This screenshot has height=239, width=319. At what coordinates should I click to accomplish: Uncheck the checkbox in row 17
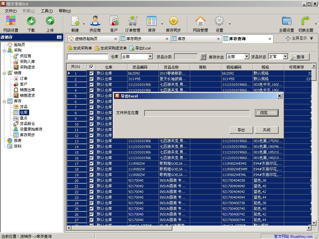92,163
